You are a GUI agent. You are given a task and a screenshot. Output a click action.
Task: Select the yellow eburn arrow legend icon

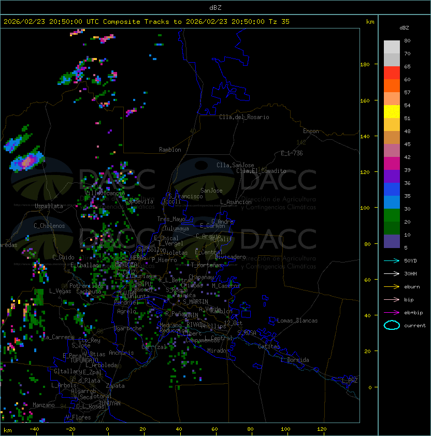392,287
